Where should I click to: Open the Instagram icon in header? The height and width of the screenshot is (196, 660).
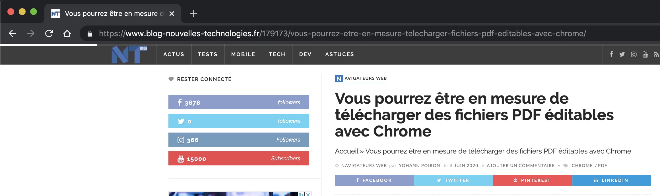click(x=634, y=54)
